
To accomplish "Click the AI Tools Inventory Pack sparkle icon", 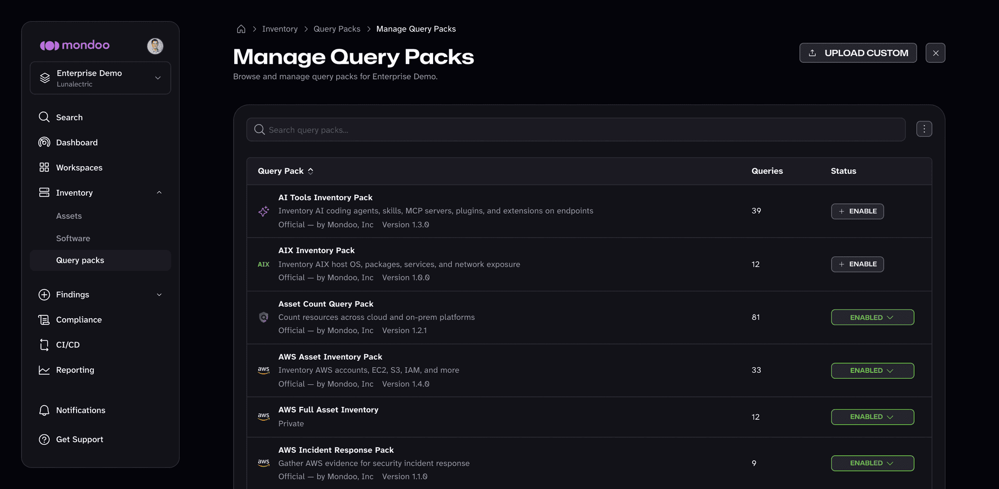I will coord(263,211).
